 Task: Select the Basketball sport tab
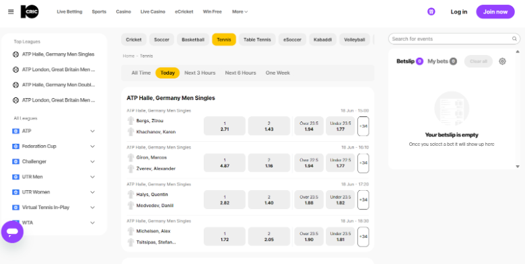[x=193, y=40]
